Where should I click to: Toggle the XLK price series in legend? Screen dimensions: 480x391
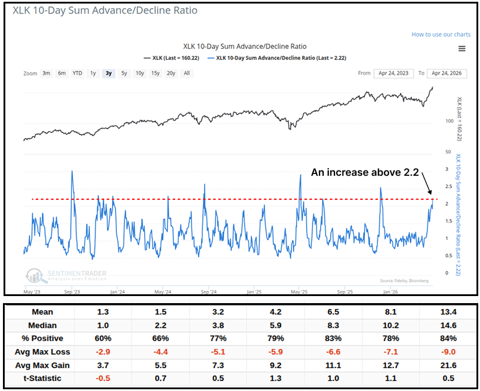169,58
